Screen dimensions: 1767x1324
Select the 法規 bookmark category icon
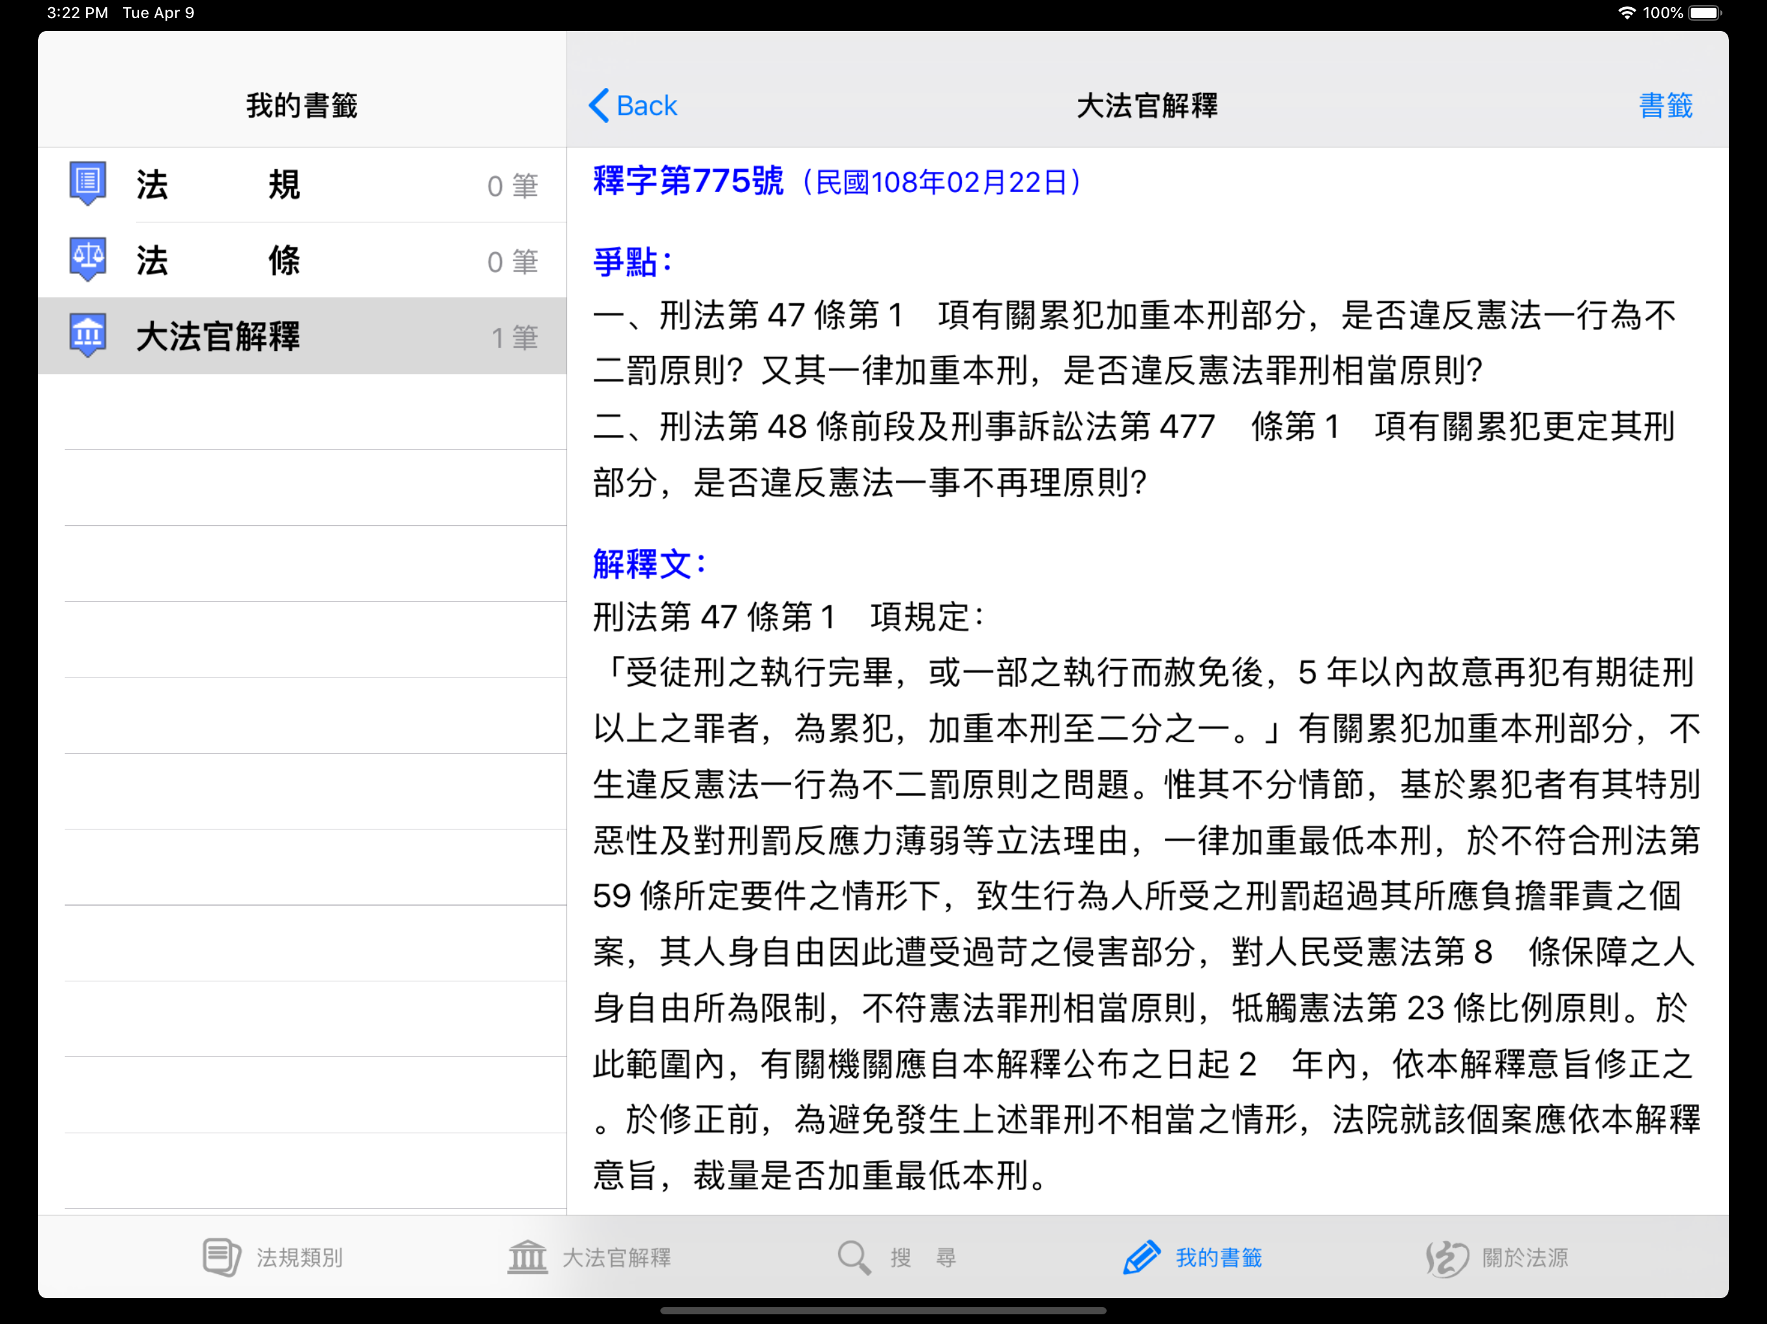click(88, 184)
